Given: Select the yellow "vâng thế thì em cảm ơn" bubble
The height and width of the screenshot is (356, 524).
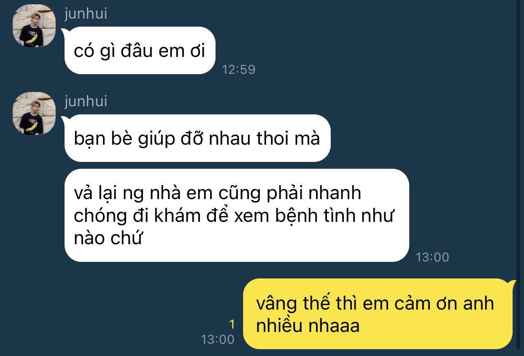Looking at the screenshot, I should point(379,314).
